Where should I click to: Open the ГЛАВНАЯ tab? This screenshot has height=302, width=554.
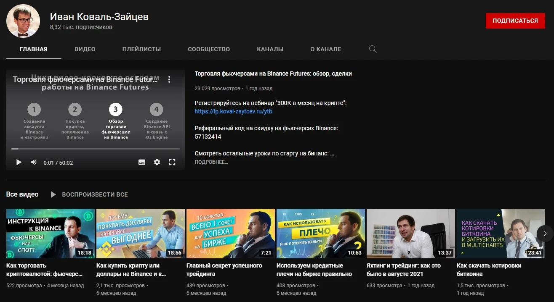pos(34,49)
